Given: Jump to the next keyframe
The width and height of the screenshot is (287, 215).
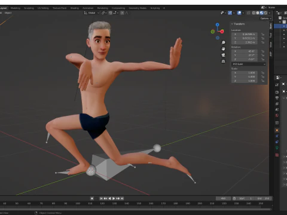Looking at the screenshot, I should tap(118, 198).
